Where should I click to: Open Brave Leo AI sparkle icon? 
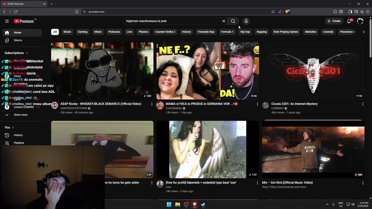click(362, 12)
